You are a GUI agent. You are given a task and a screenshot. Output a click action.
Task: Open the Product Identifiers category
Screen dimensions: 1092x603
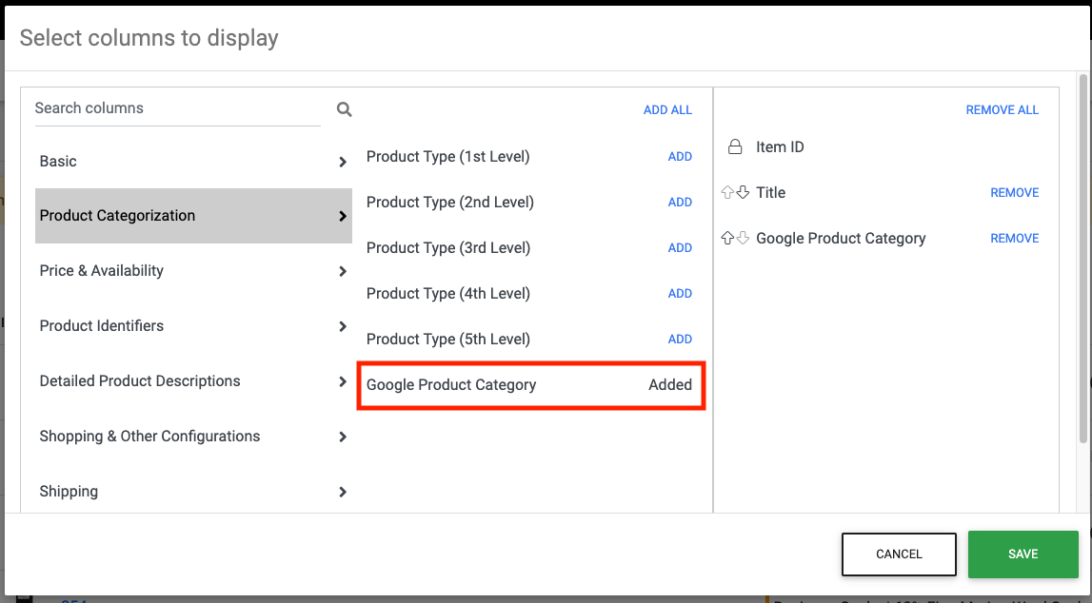point(102,326)
